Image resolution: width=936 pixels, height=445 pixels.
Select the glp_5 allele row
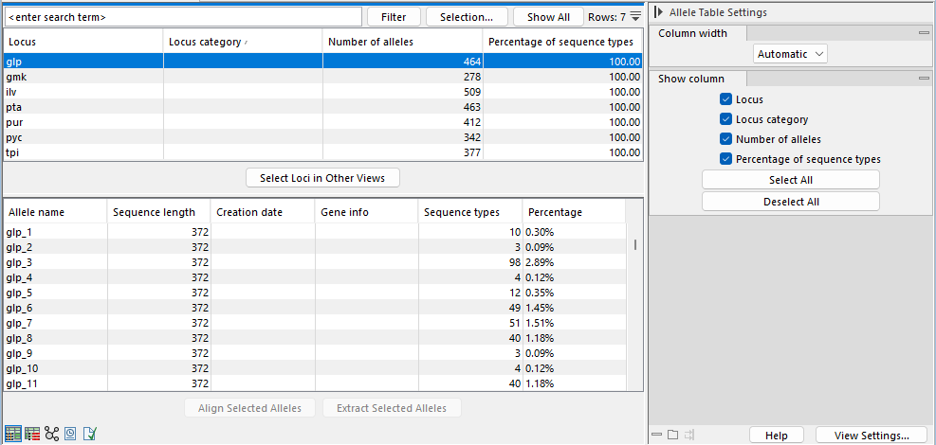pos(315,293)
